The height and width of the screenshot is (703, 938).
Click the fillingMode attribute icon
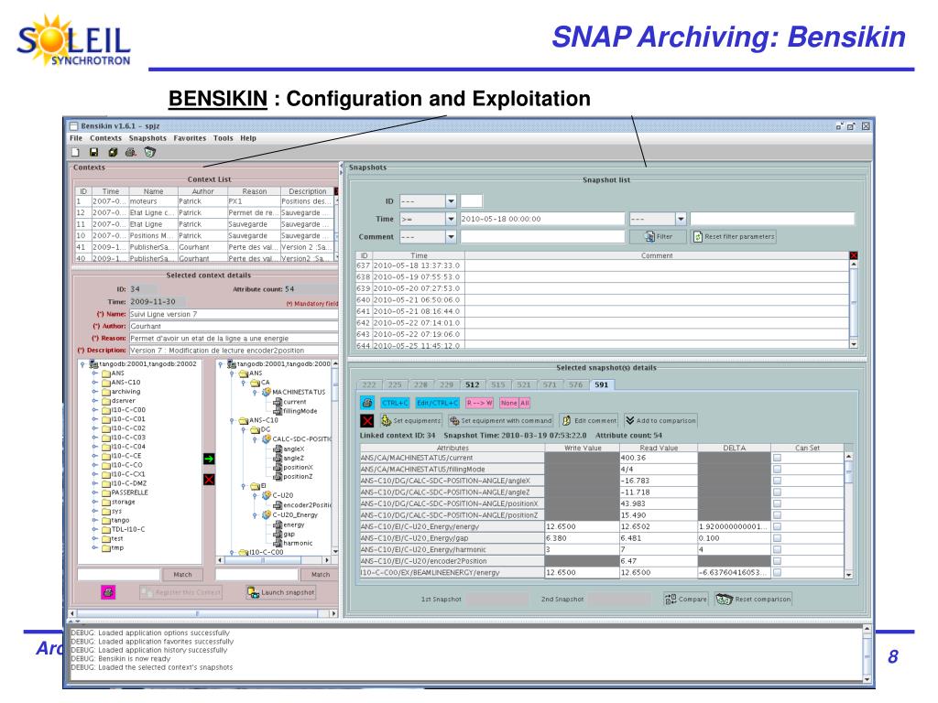click(278, 411)
